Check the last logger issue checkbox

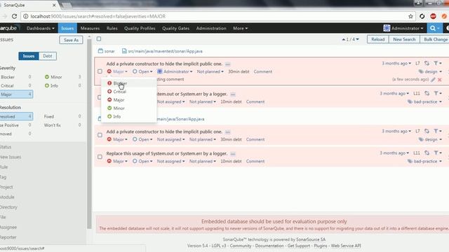[100, 157]
